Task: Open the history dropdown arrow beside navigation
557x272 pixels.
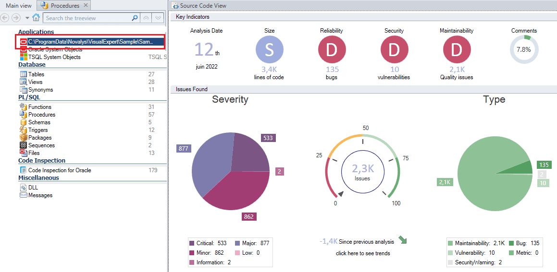Action: pyautogui.click(x=27, y=18)
